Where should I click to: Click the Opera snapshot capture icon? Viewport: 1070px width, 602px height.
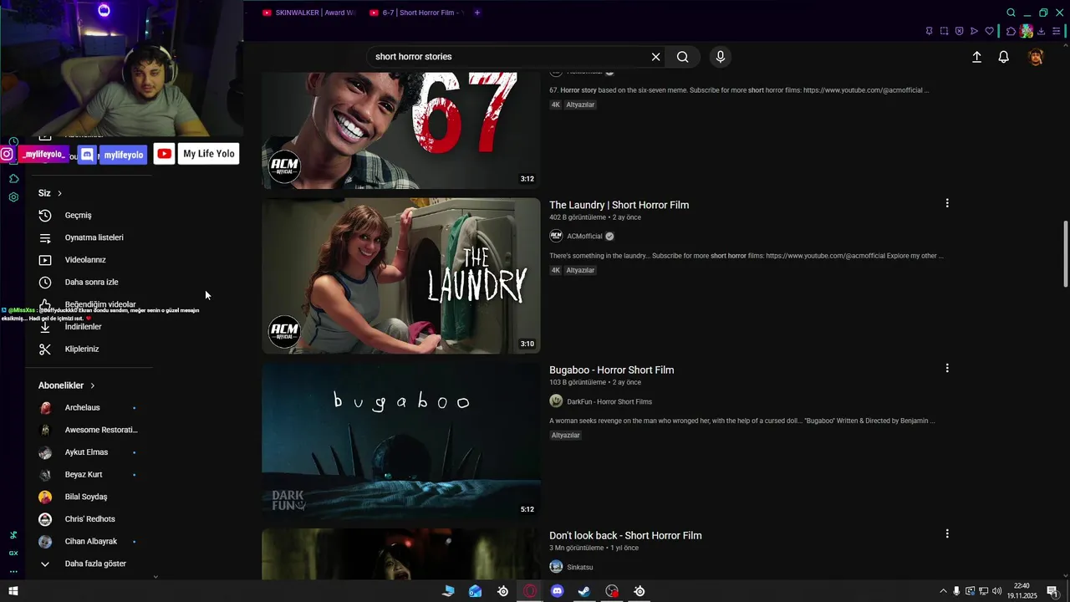coord(944,31)
